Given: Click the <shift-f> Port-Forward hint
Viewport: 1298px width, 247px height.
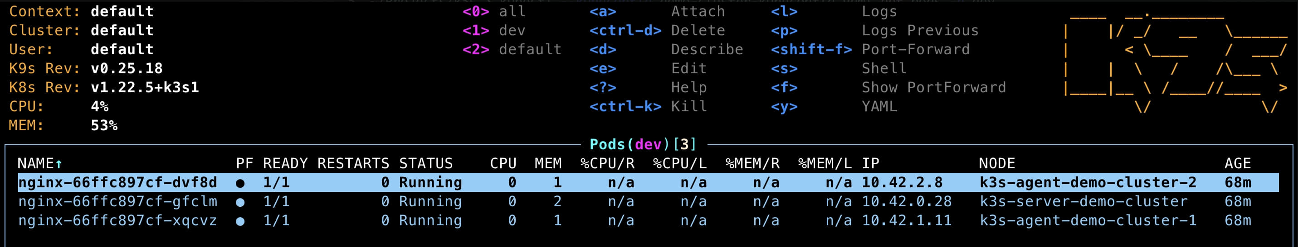Looking at the screenshot, I should tap(870, 49).
